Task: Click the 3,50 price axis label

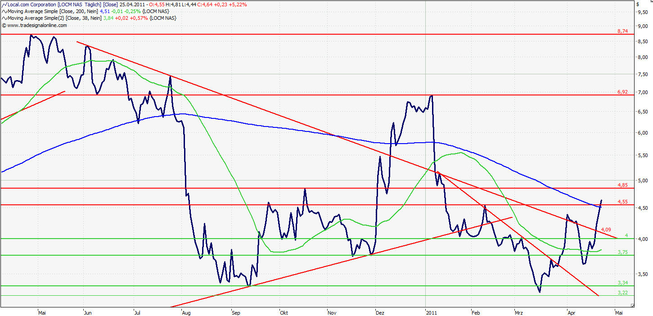Action: (643, 274)
